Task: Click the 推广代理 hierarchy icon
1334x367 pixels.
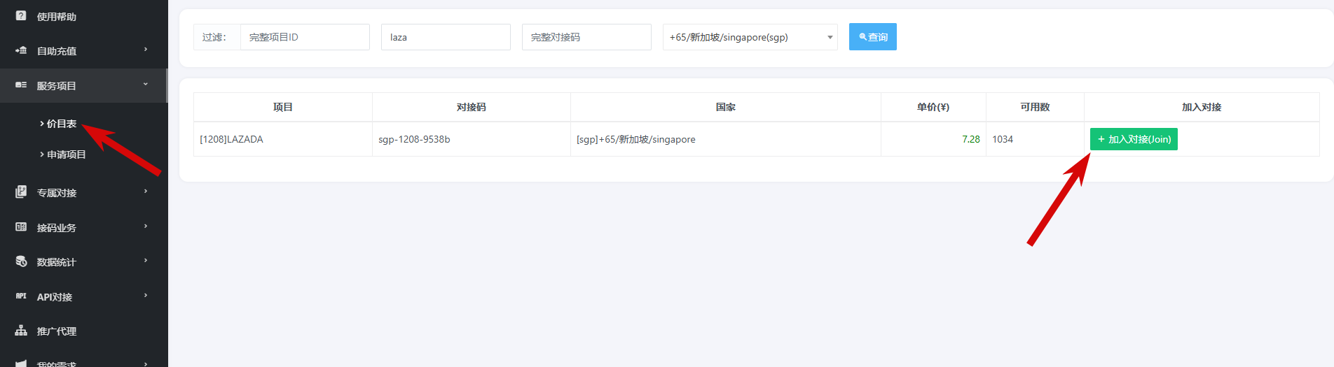Action: click(x=21, y=331)
